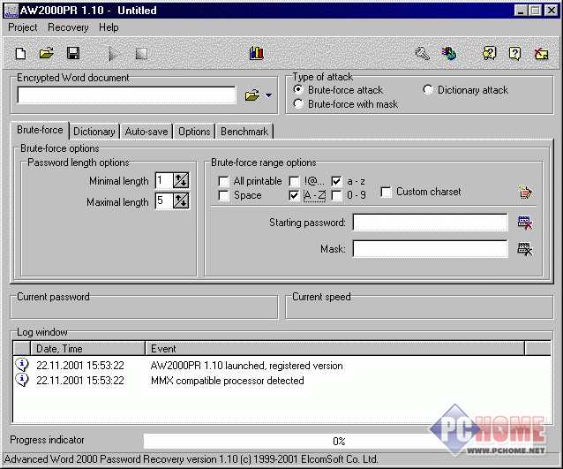The height and width of the screenshot is (469, 563).
Task: Switch to the Benchmark tab
Action: tap(244, 132)
